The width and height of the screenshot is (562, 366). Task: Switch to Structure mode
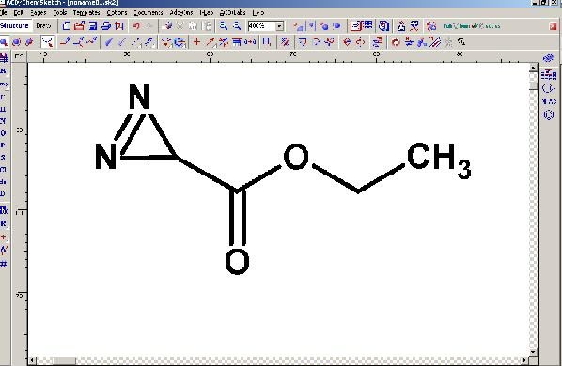15,25
